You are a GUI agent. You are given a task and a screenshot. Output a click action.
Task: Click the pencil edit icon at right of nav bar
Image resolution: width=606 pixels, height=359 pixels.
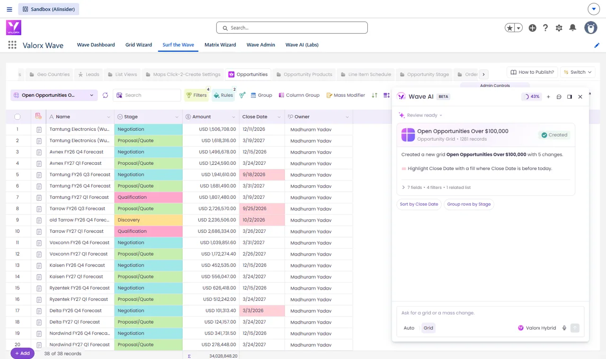(x=597, y=45)
